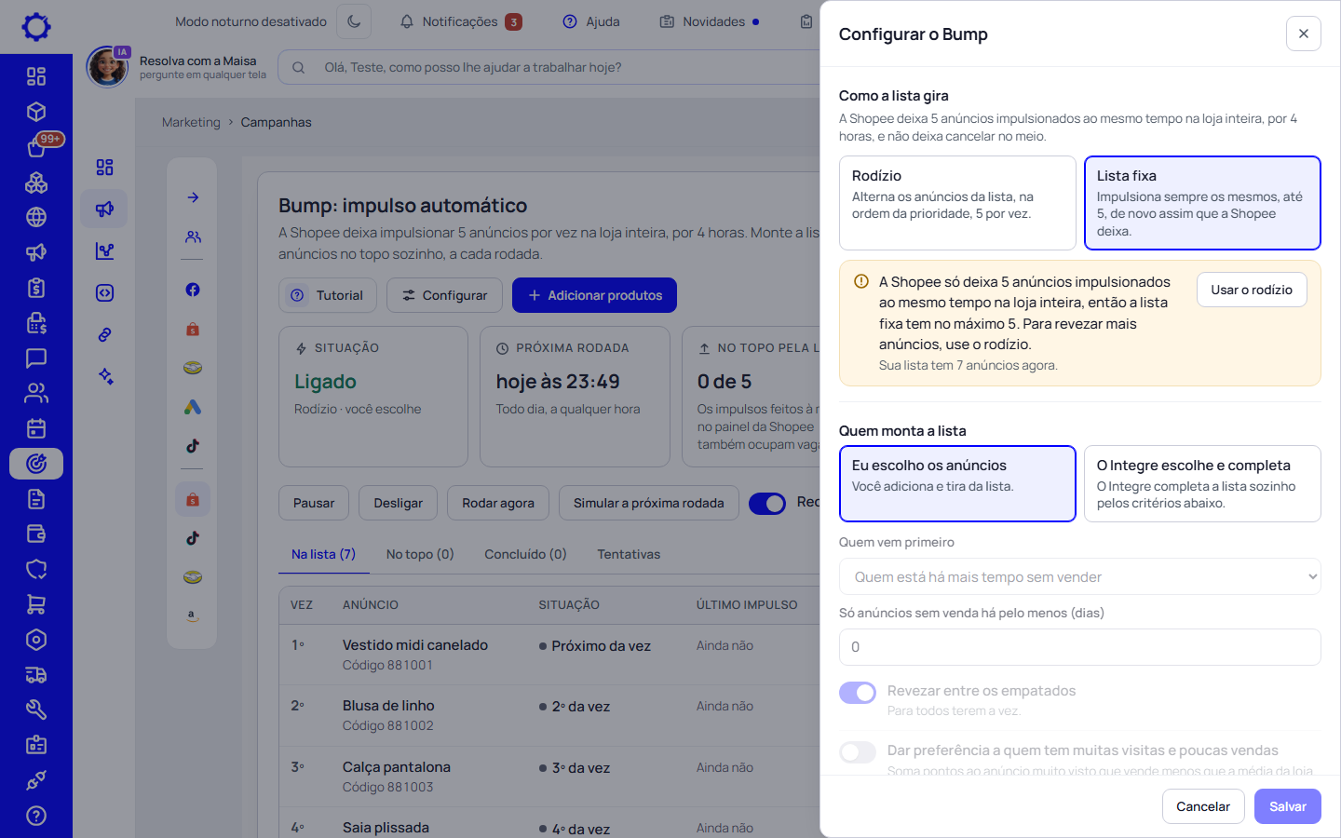
Task: Click the minimum days without sale field
Action: 1080,647
